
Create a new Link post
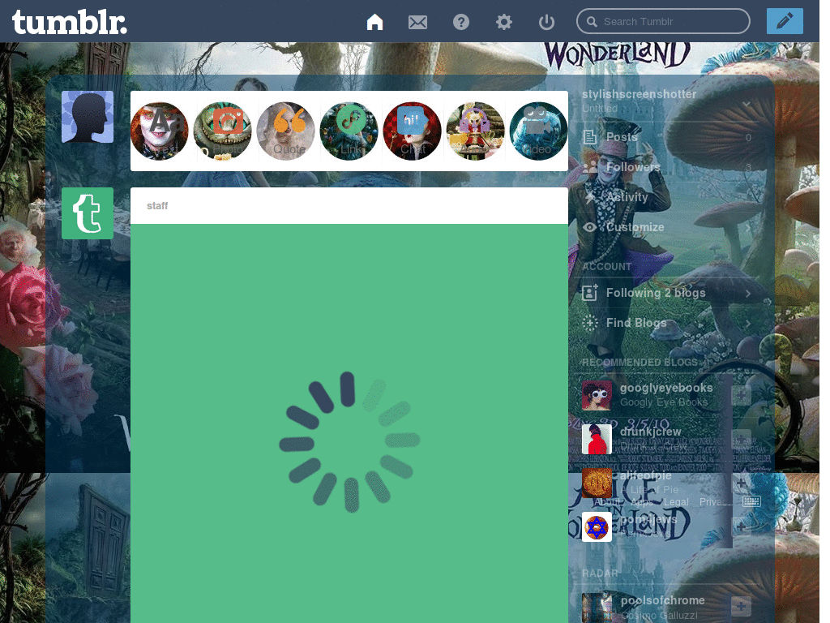click(349, 131)
